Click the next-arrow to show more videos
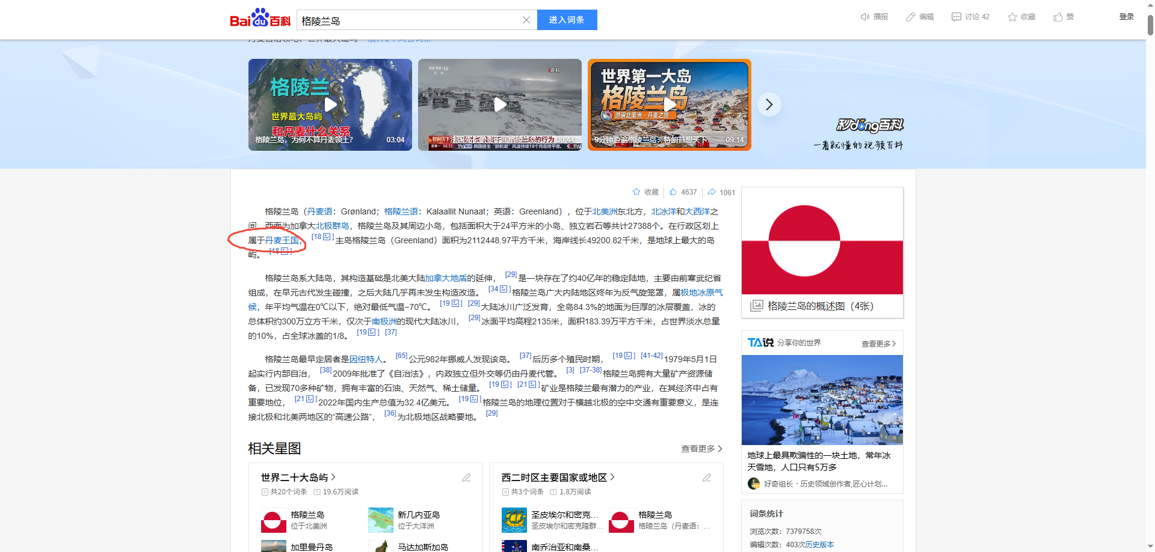 pyautogui.click(x=769, y=104)
